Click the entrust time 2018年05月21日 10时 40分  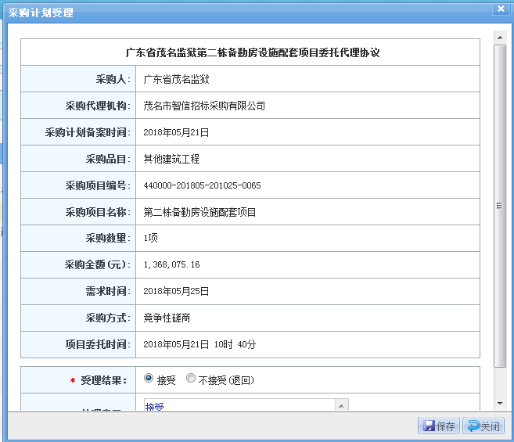(199, 345)
